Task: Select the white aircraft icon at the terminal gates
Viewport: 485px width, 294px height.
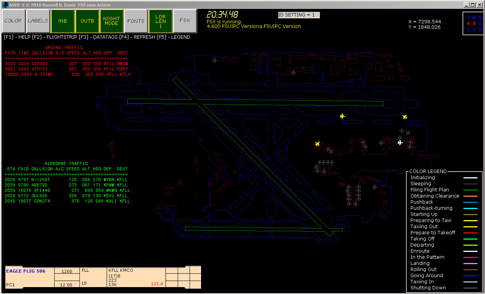Action: click(x=400, y=143)
